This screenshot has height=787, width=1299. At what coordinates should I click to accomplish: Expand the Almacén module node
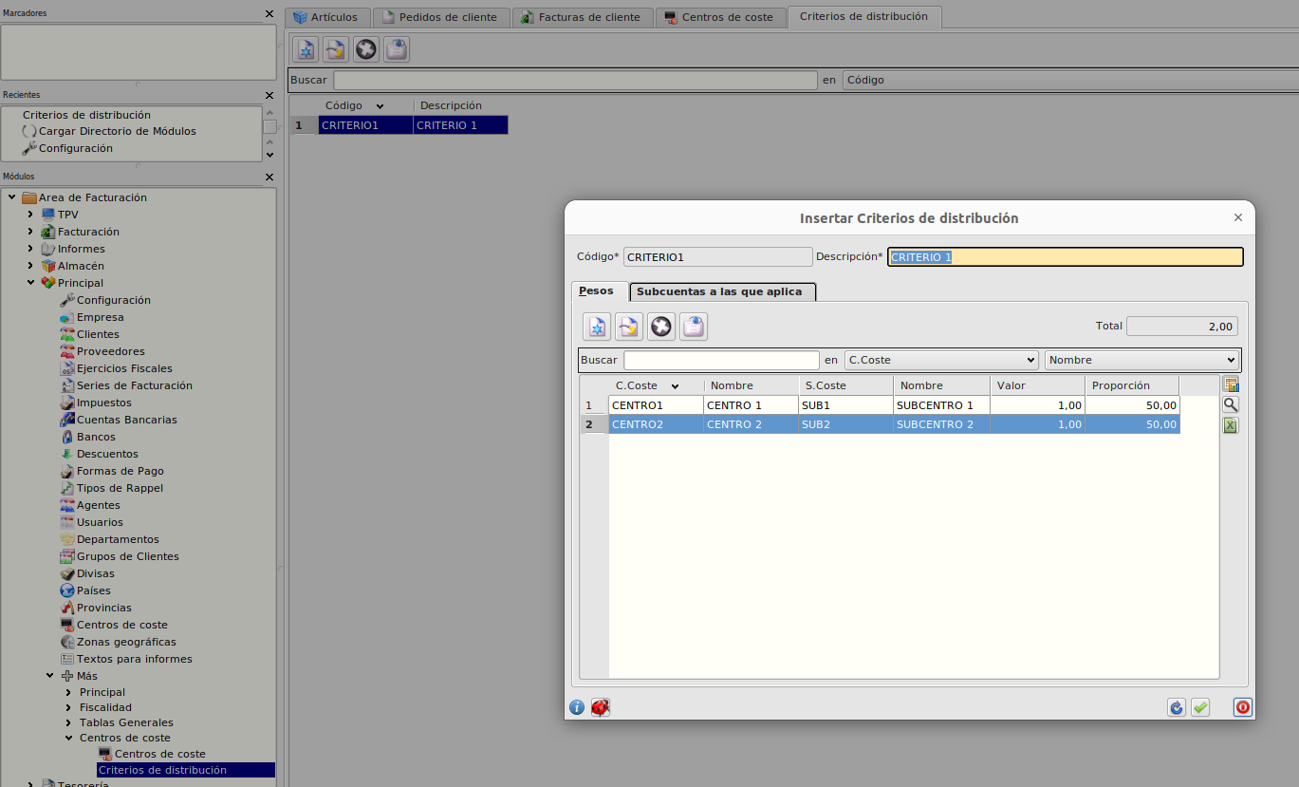(x=30, y=266)
